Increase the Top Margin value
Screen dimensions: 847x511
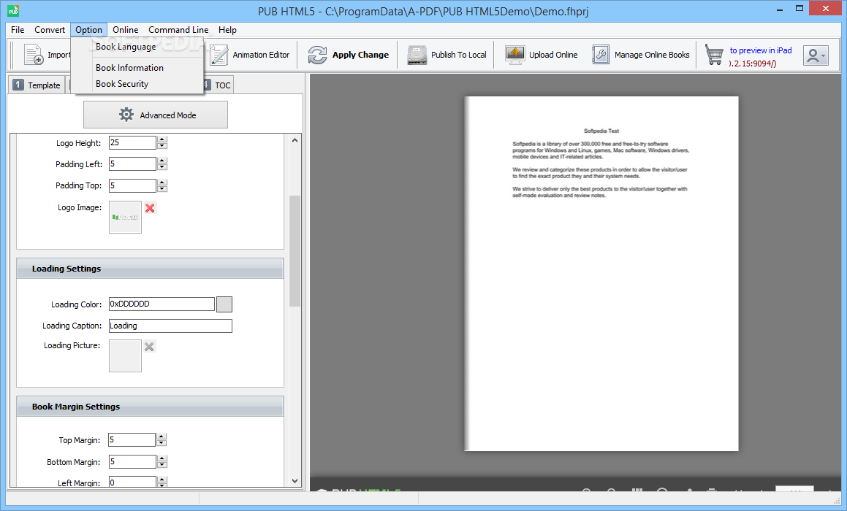coord(162,437)
